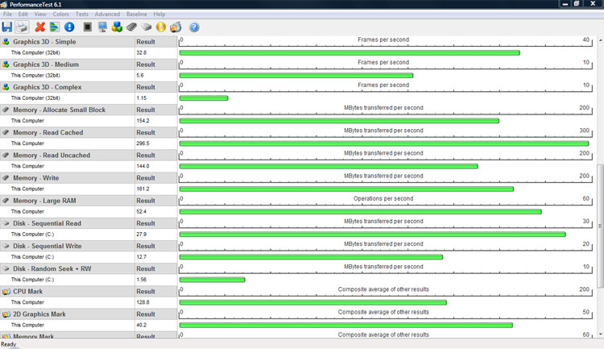Run the 2D graphics monitor icon
The image size is (604, 349).
tap(102, 27)
